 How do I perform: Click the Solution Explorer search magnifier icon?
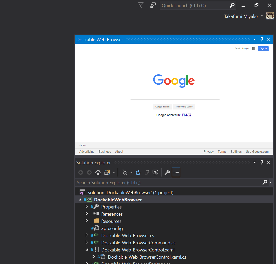coord(265,182)
